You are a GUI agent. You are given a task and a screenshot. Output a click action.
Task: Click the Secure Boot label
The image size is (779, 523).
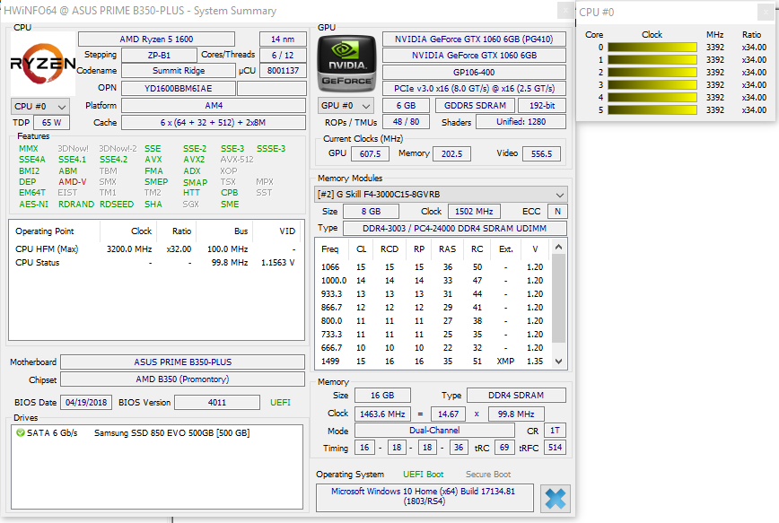pos(488,475)
